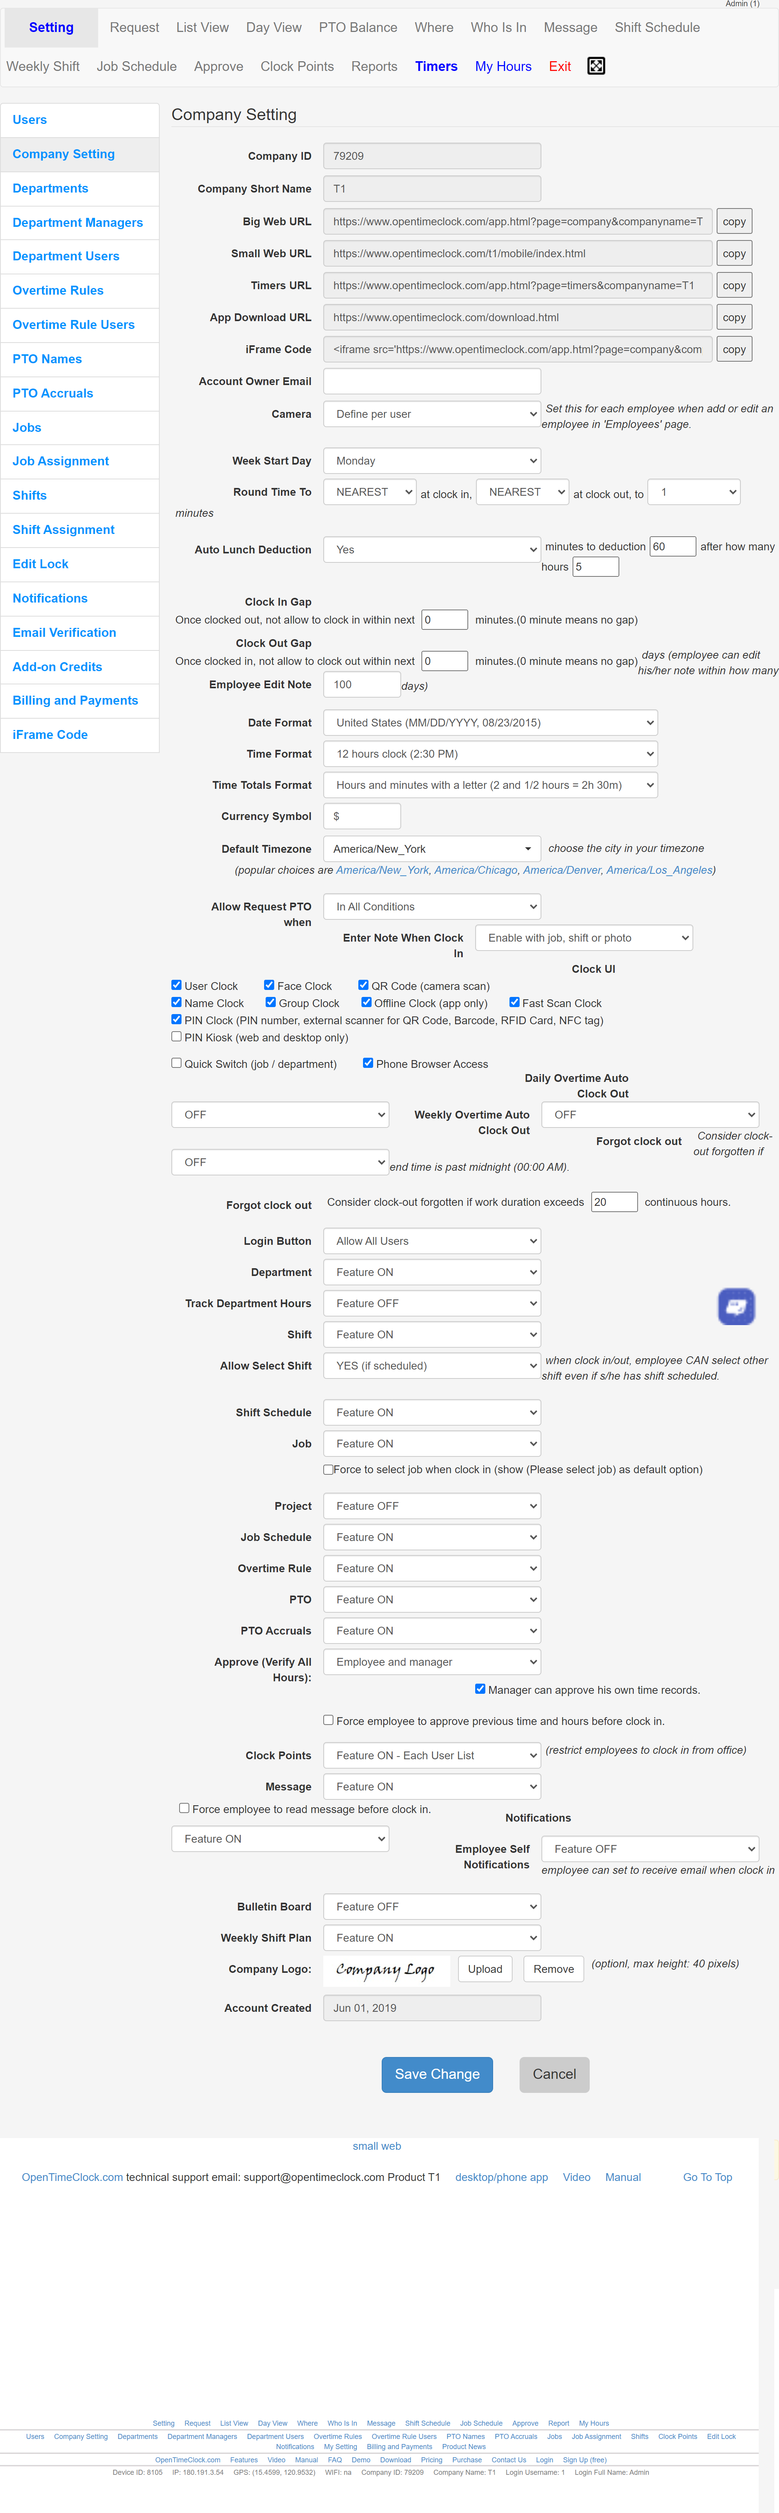779x2513 pixels.
Task: Copy the Timers URL
Action: 734,286
